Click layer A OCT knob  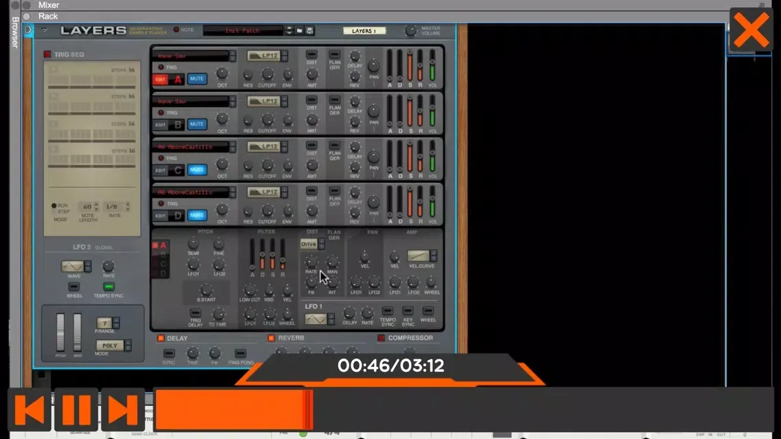tap(222, 74)
